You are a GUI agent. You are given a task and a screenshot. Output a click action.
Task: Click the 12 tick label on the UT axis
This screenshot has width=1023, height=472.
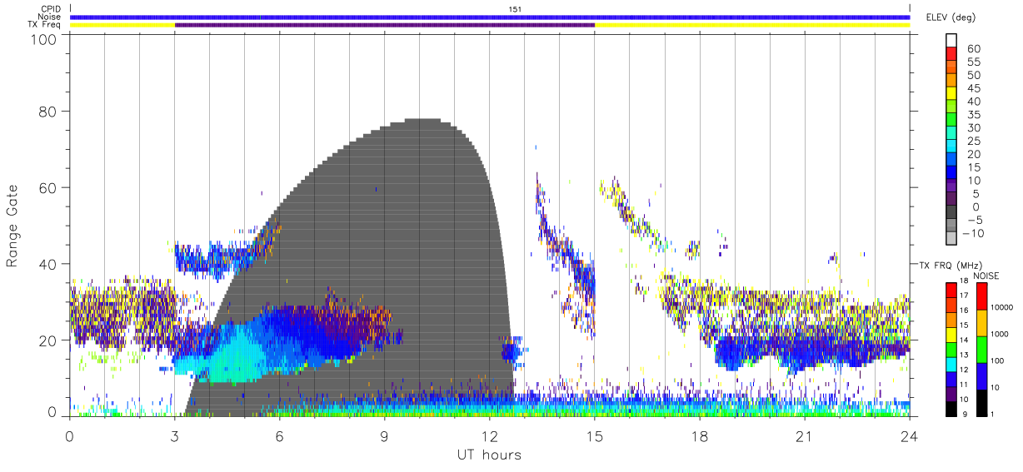click(x=490, y=436)
